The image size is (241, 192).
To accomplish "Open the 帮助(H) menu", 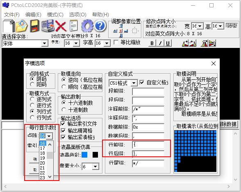I will coord(100,15).
